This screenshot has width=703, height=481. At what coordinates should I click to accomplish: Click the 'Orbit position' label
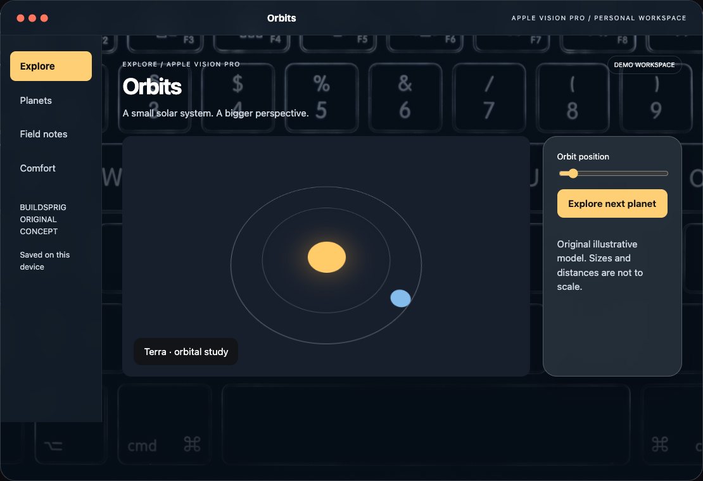point(583,157)
